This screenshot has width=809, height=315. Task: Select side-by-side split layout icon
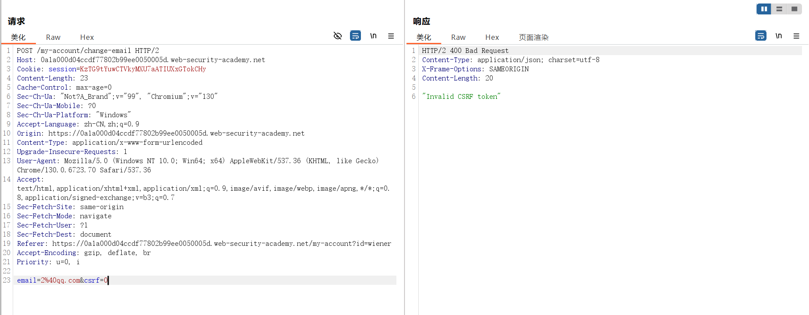click(764, 9)
